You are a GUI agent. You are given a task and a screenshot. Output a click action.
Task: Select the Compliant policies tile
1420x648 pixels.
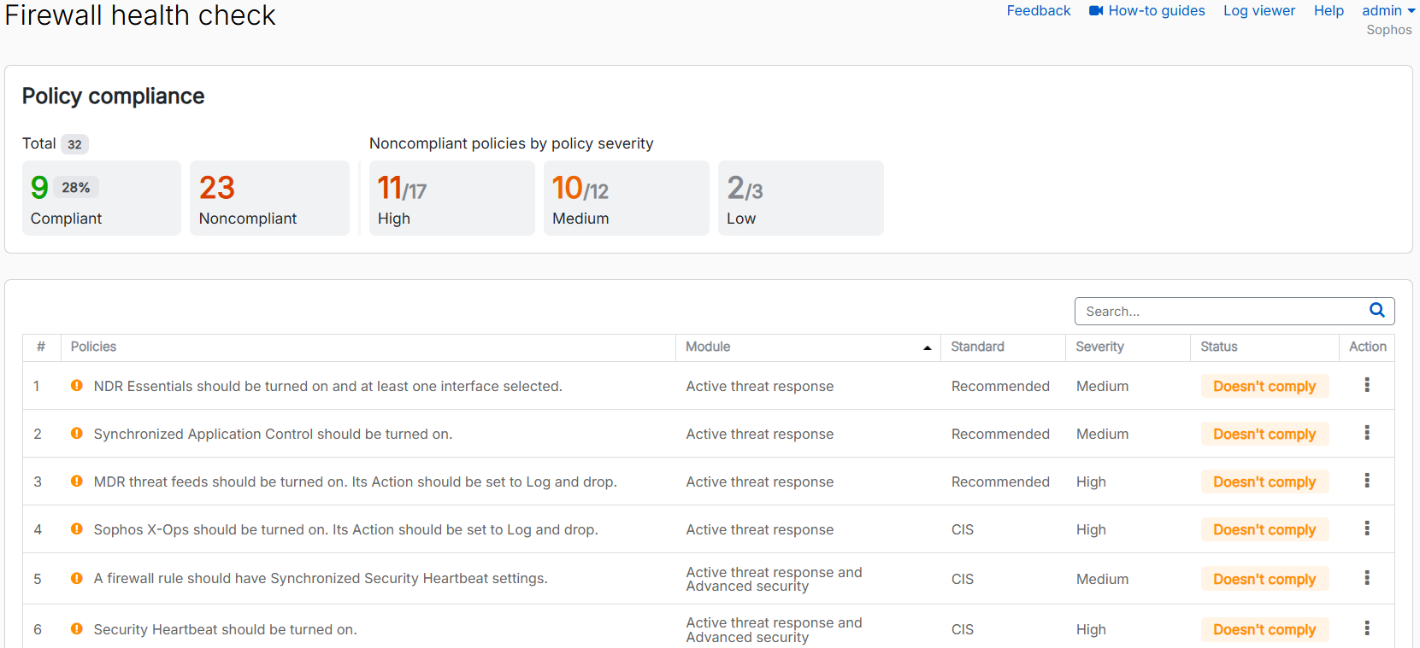click(101, 198)
